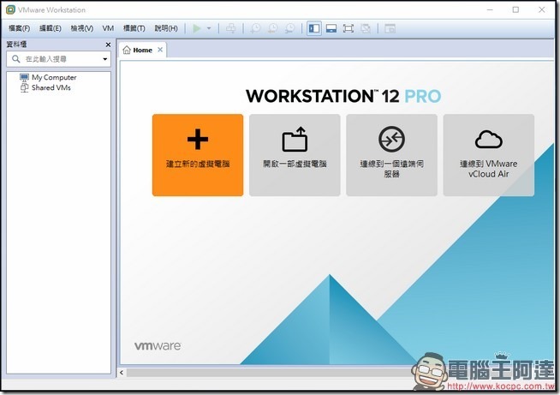Click the green Power On play button
This screenshot has height=395, width=560.
(197, 28)
